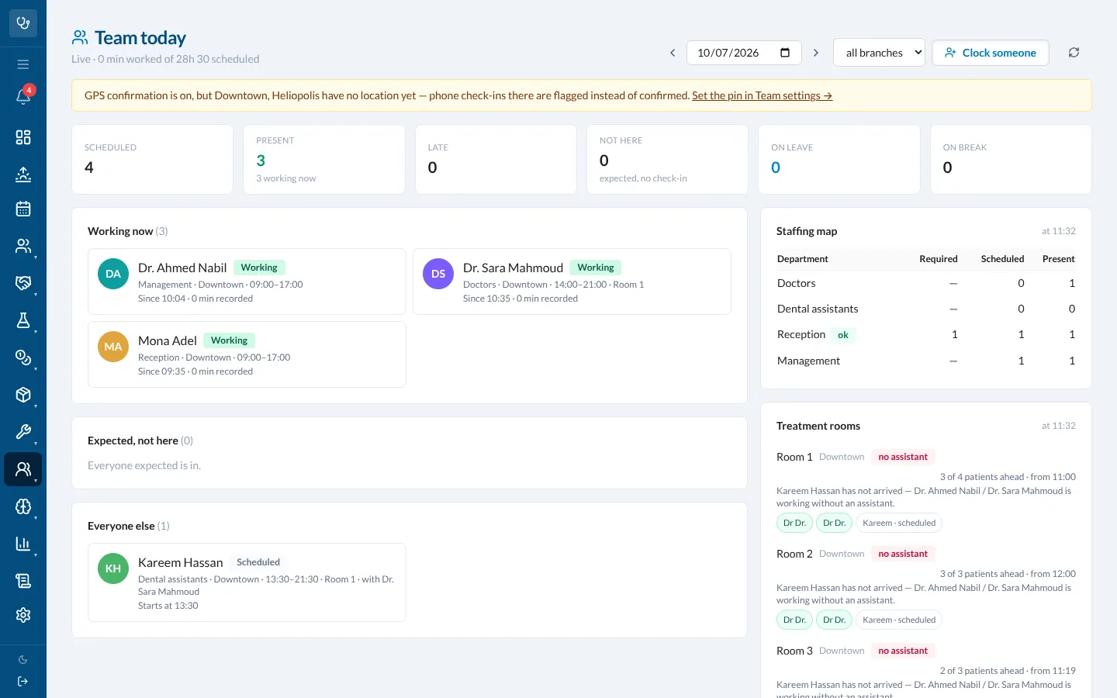
Task: Open the inventory box icon in sidebar
Action: tap(23, 395)
